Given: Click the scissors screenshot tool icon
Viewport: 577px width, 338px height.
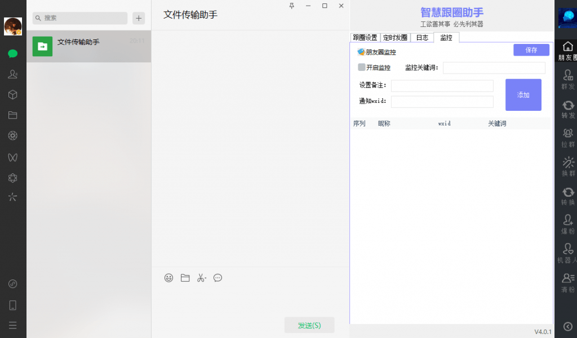Looking at the screenshot, I should (x=201, y=278).
